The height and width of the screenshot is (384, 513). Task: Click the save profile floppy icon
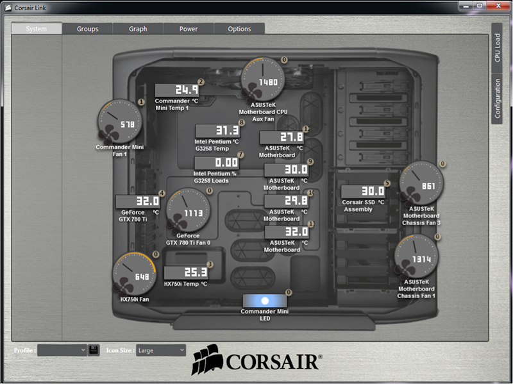coord(94,350)
